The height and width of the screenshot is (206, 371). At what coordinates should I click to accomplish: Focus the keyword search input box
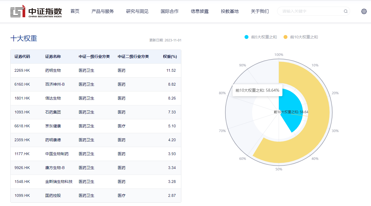[311, 11]
